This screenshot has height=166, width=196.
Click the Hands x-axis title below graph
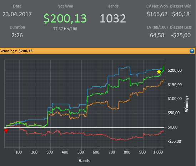tap(84, 161)
